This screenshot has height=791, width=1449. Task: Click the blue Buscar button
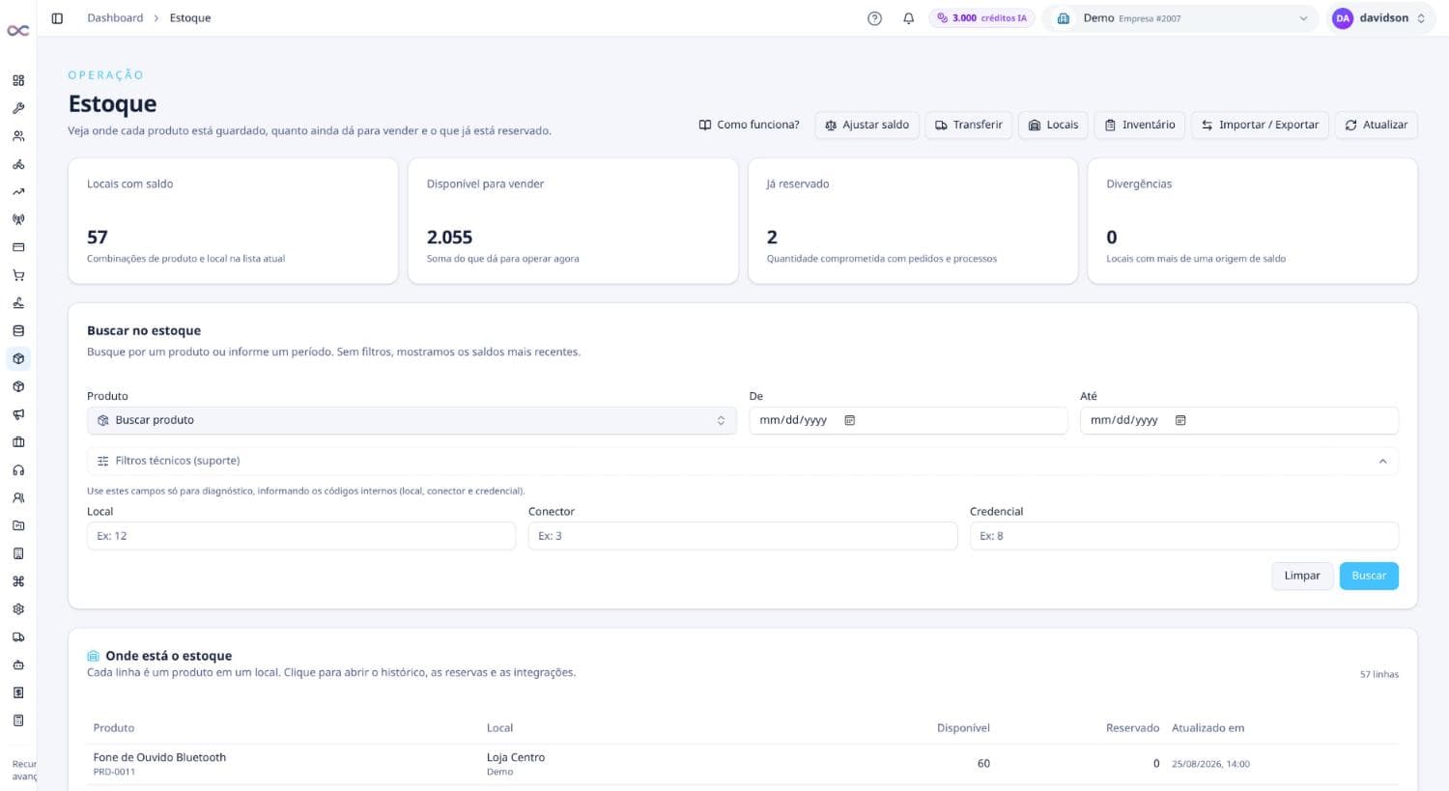(1369, 576)
